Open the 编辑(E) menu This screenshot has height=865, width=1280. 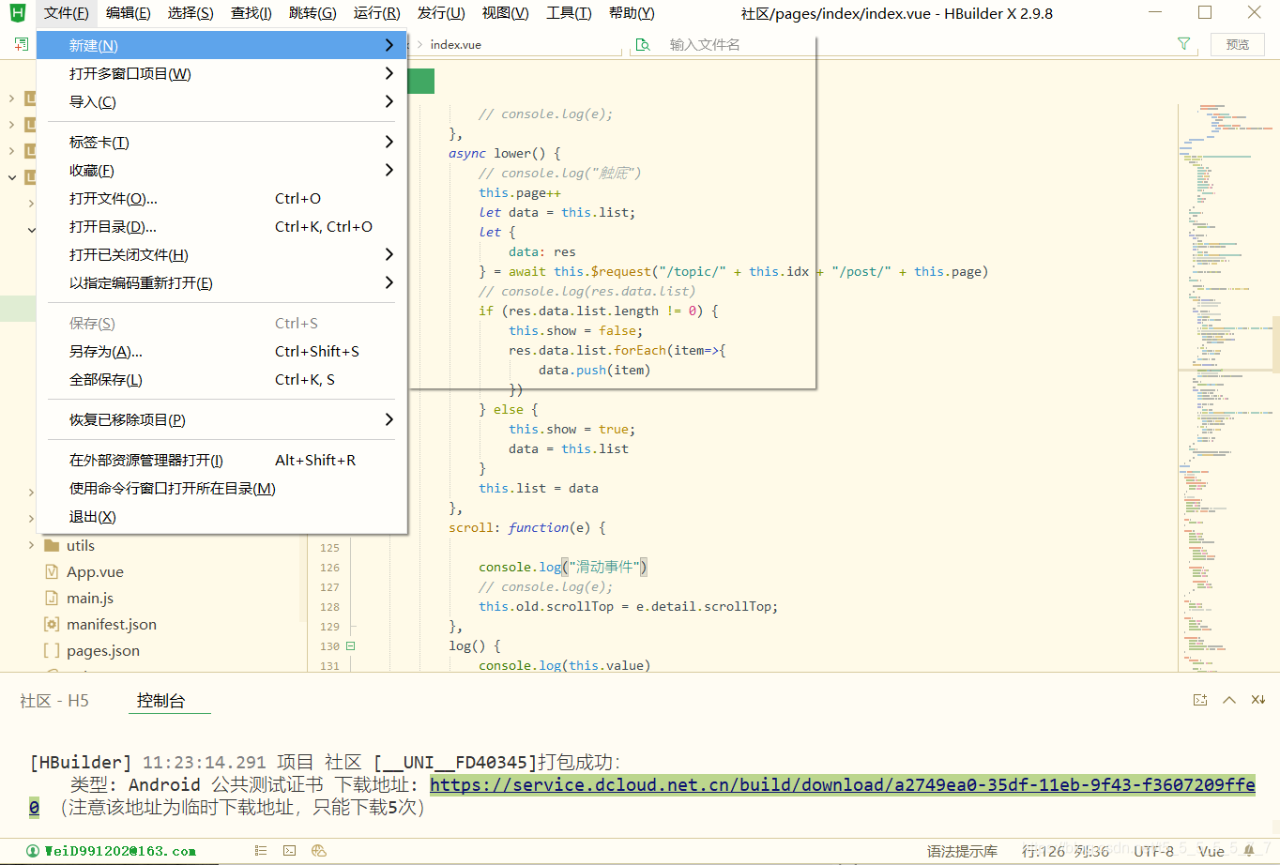coord(129,13)
